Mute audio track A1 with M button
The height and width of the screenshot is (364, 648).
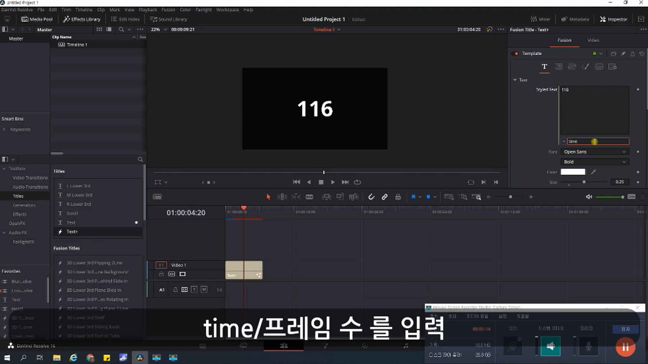tap(204, 290)
